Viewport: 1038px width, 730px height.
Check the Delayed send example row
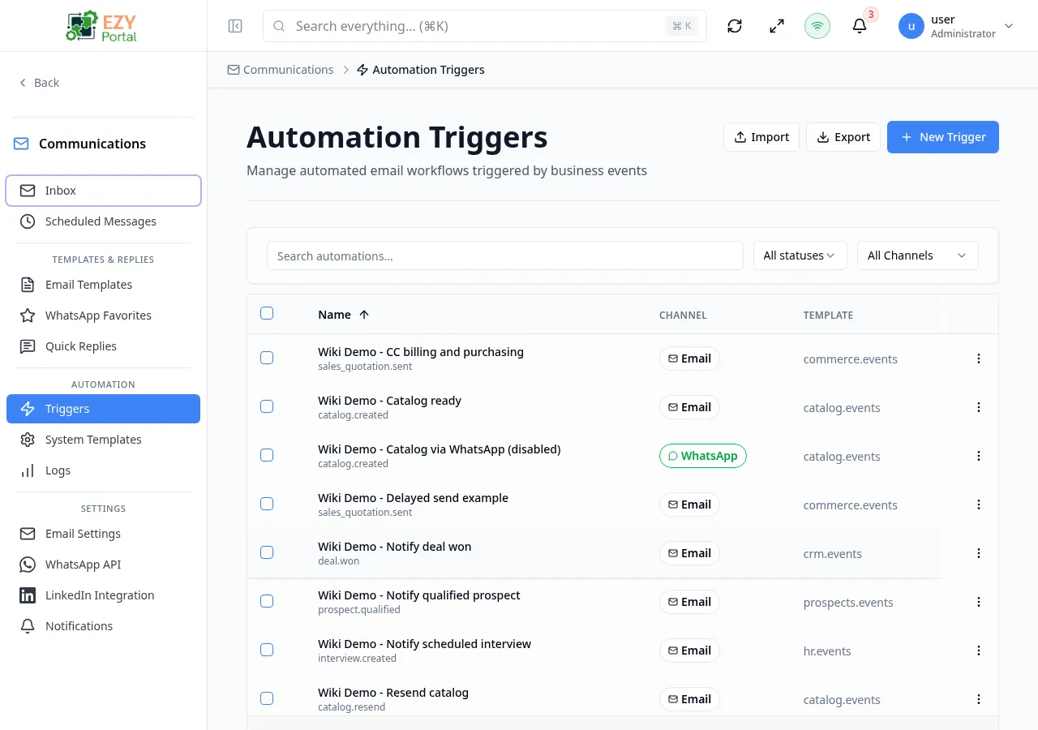point(267,504)
